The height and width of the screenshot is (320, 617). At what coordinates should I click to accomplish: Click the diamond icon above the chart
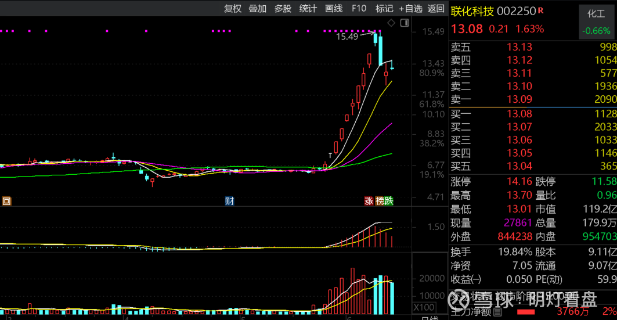[391, 23]
